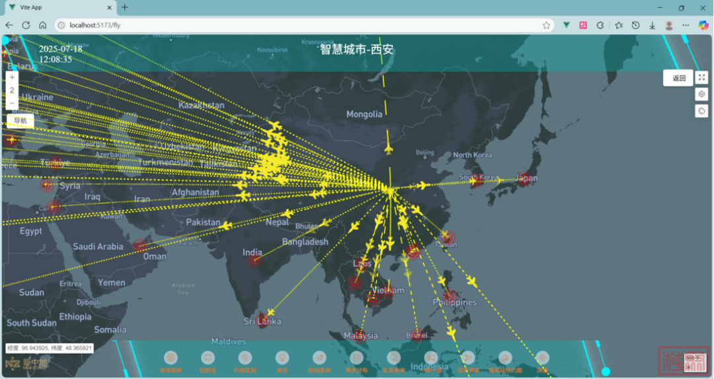This screenshot has width=714, height=379.
Task: Open browser Settings and more menu
Action: [x=686, y=25]
